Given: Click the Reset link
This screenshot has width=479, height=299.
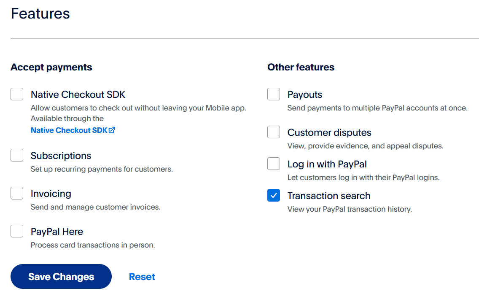Looking at the screenshot, I should pyautogui.click(x=142, y=277).
